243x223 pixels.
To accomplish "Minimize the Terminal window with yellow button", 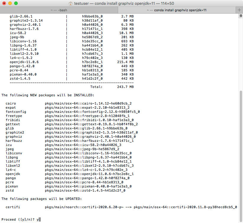I will [10, 3].
